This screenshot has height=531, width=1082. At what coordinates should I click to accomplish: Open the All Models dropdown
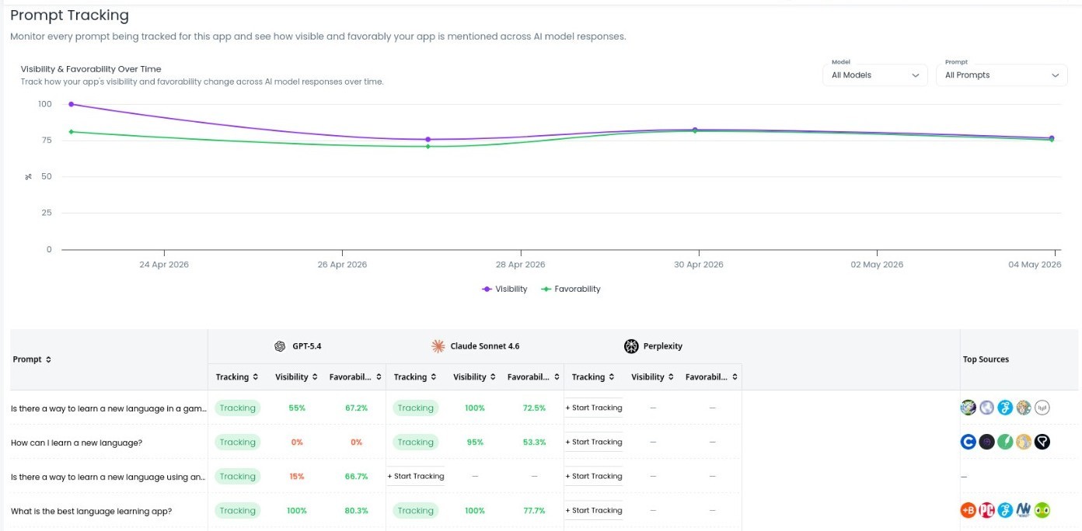coord(875,75)
